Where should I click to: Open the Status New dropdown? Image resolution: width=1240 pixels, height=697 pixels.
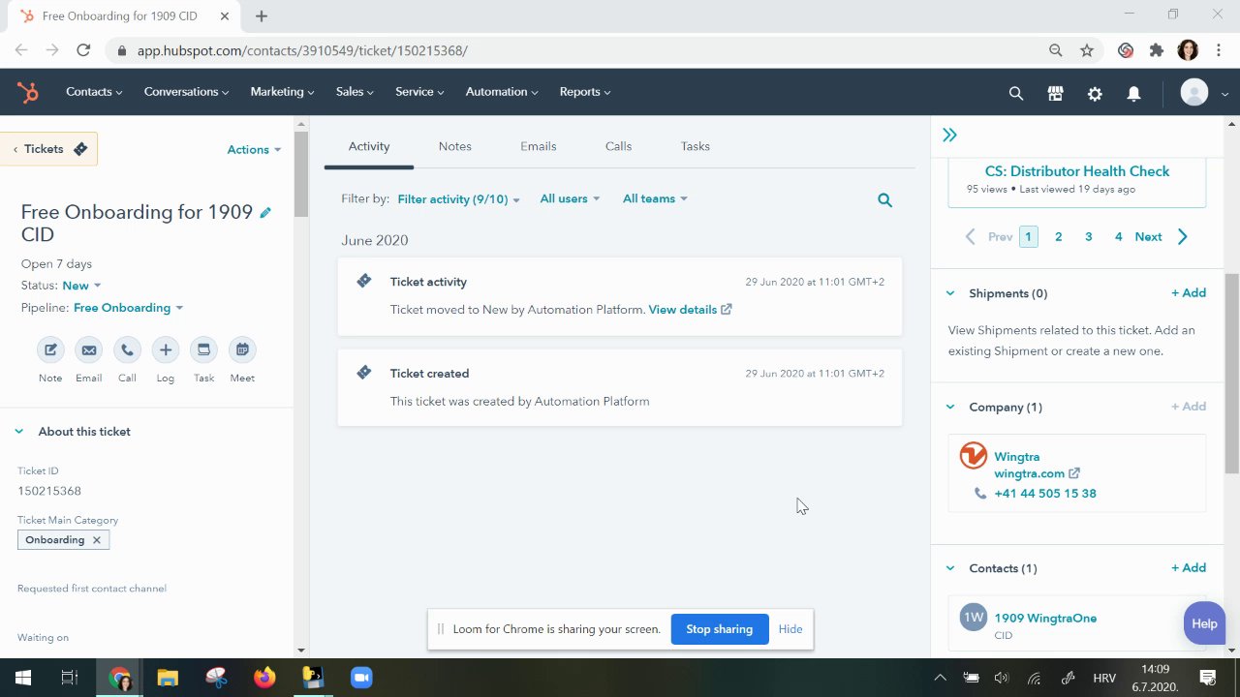[x=81, y=286]
